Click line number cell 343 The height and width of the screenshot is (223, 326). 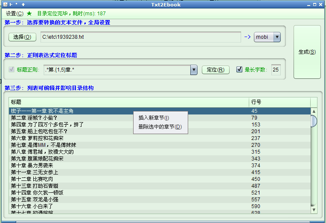[x=279, y=159]
